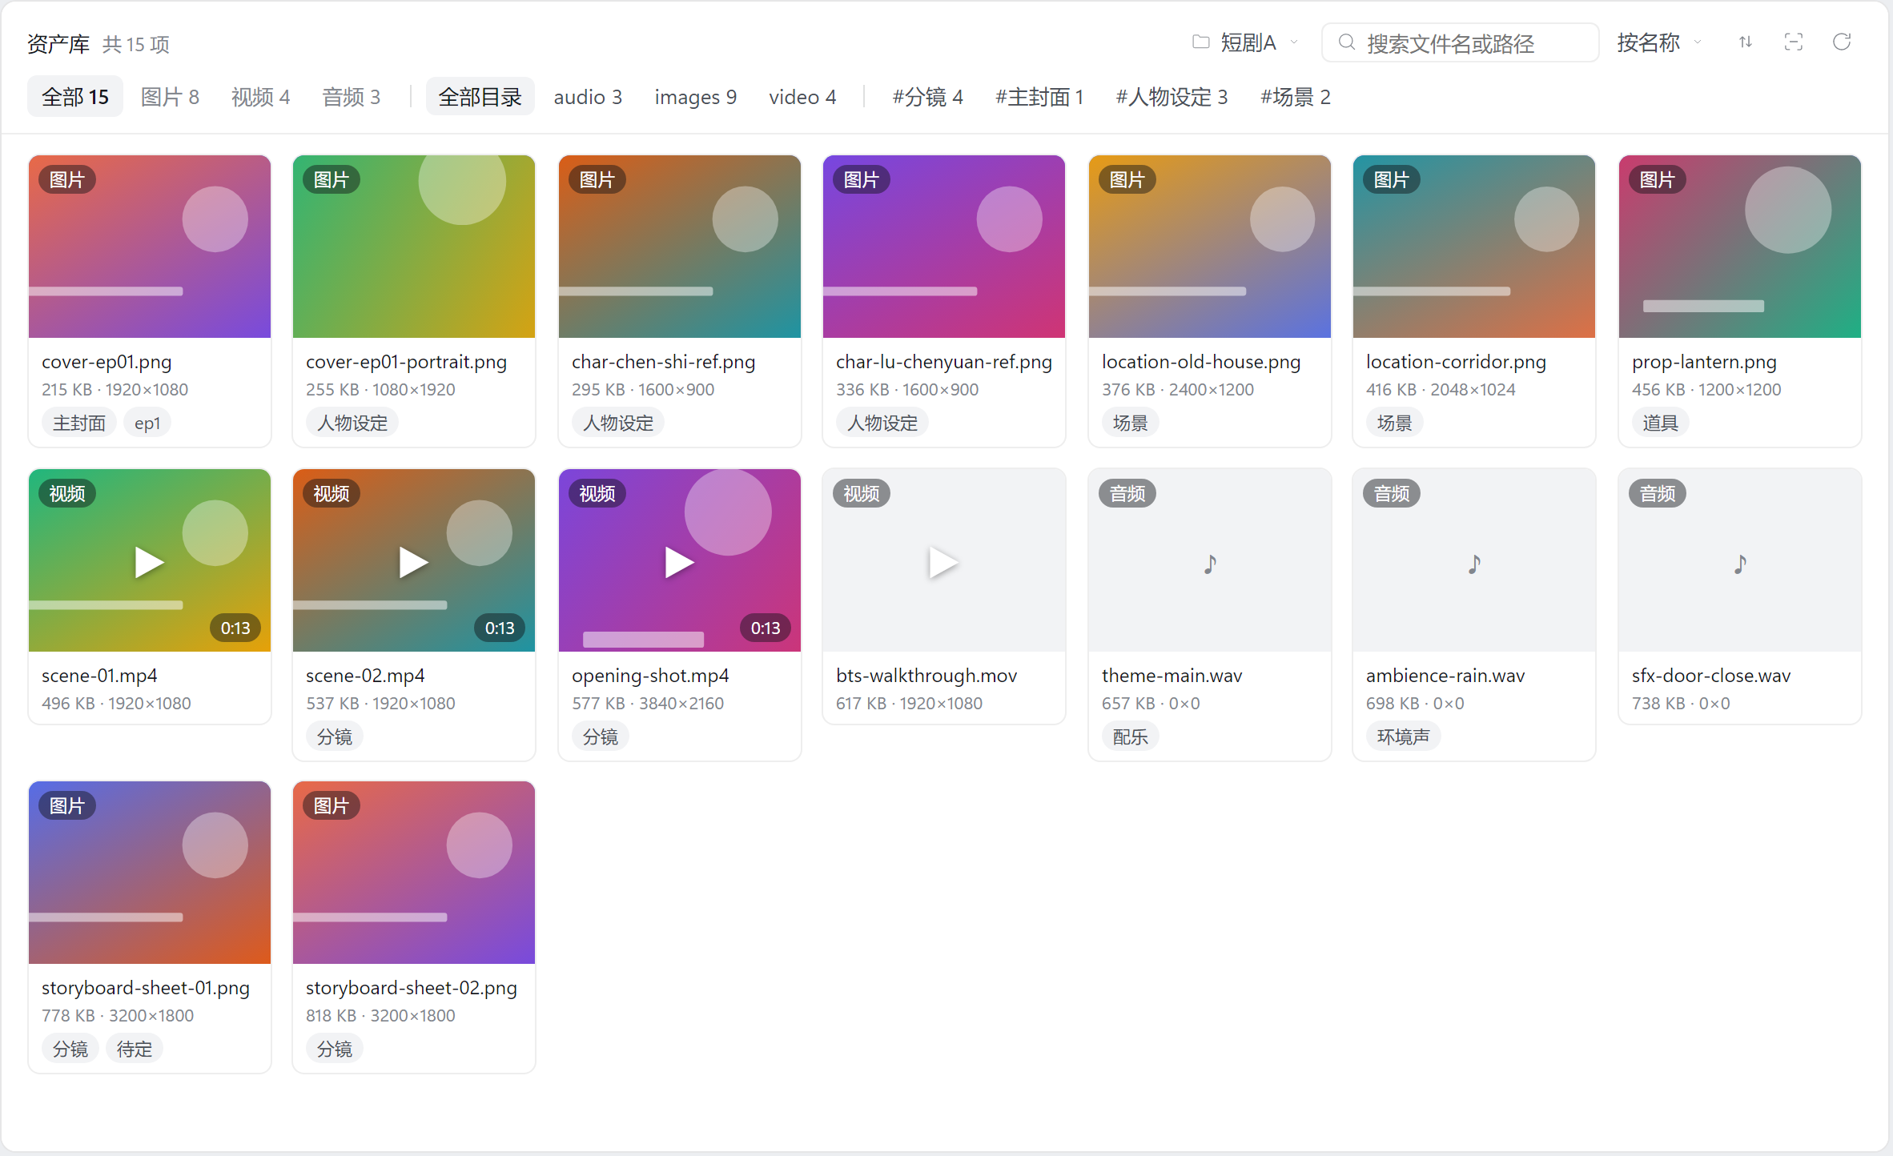The width and height of the screenshot is (1893, 1156).
Task: Click the 待定 tag on storyboard-sheet-01.png
Action: [134, 1049]
